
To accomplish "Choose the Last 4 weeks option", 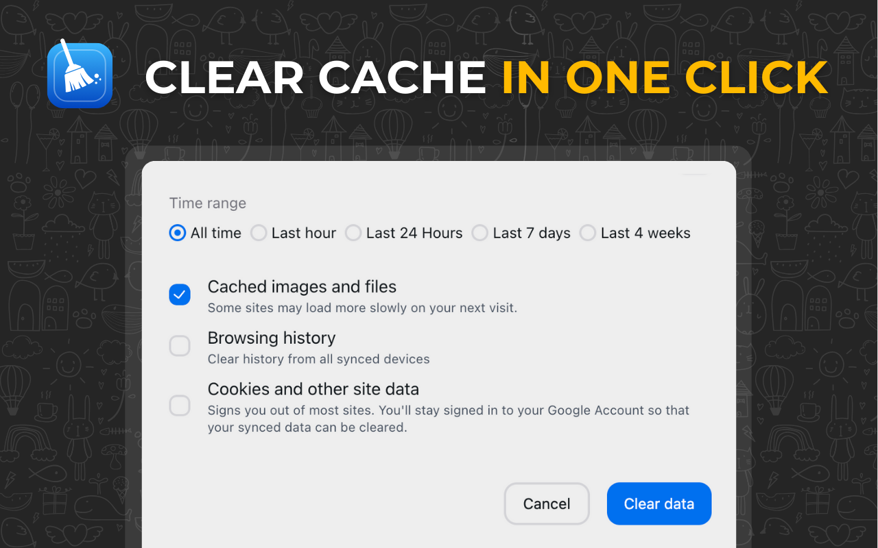I will (x=588, y=233).
